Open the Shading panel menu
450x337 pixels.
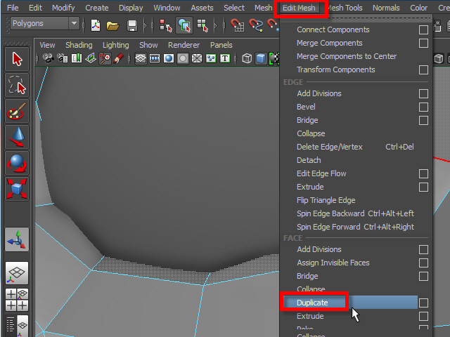click(x=79, y=45)
